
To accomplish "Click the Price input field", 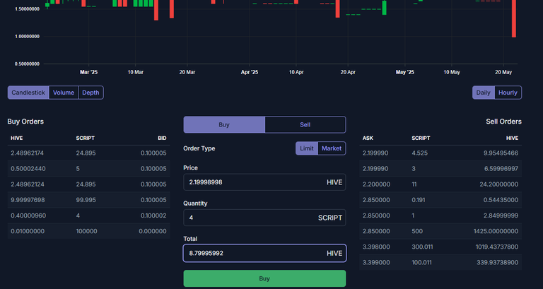I will click(264, 182).
